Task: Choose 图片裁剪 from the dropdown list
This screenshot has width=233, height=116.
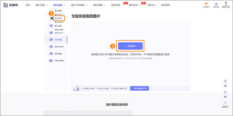Action: pos(58,18)
